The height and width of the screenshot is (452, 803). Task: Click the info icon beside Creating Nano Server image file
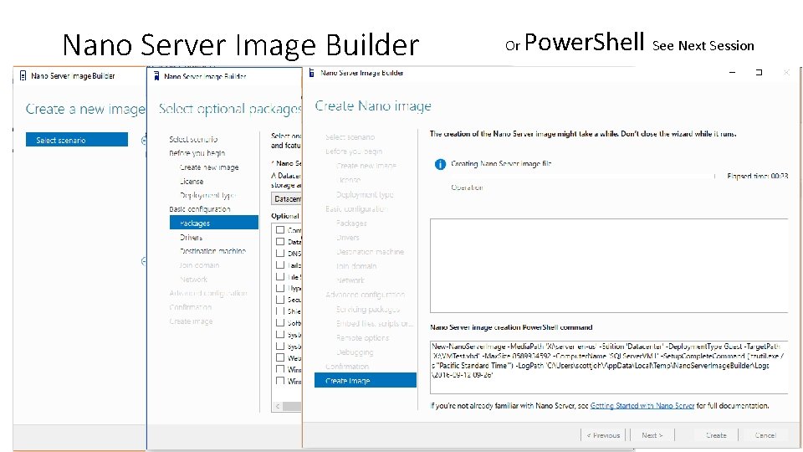pyautogui.click(x=440, y=164)
